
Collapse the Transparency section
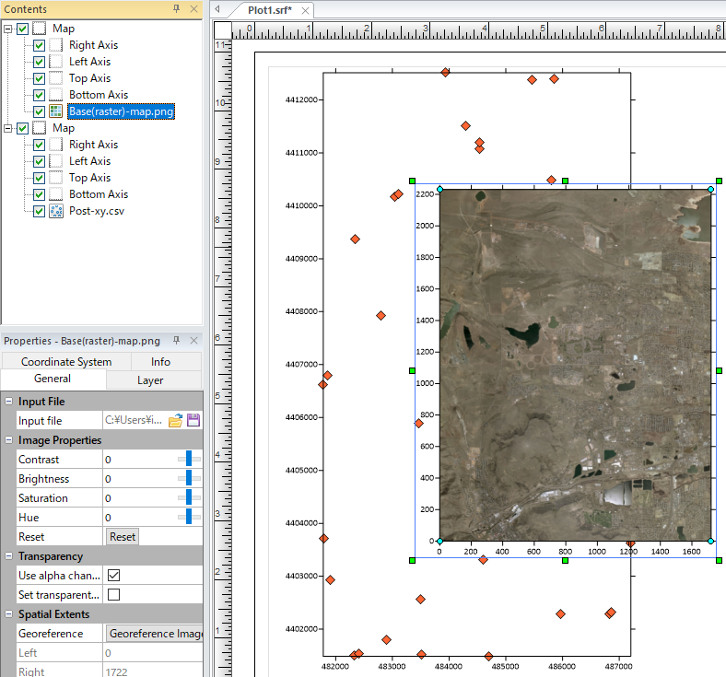pyautogui.click(x=9, y=556)
